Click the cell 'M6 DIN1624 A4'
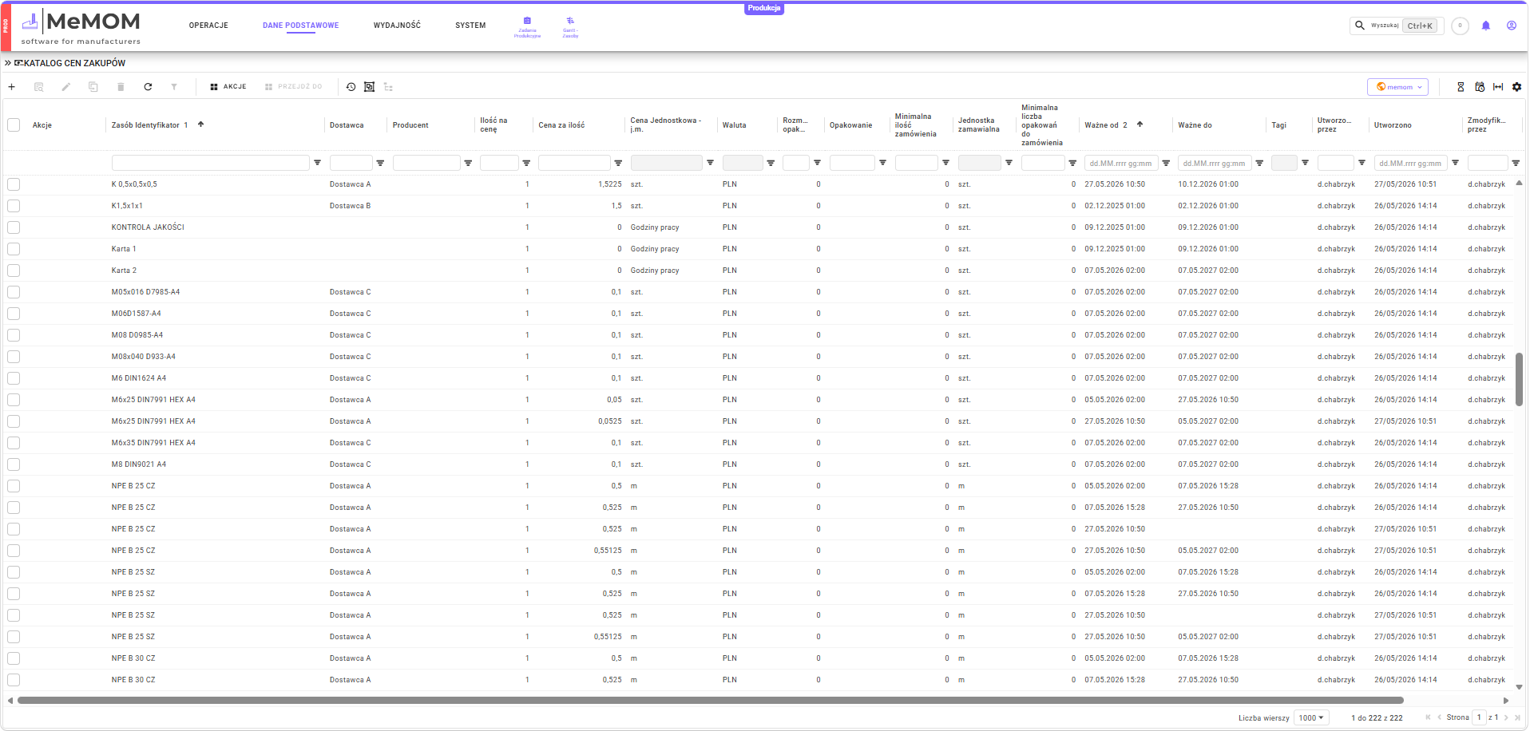Image resolution: width=1530 pixels, height=731 pixels. (139, 378)
